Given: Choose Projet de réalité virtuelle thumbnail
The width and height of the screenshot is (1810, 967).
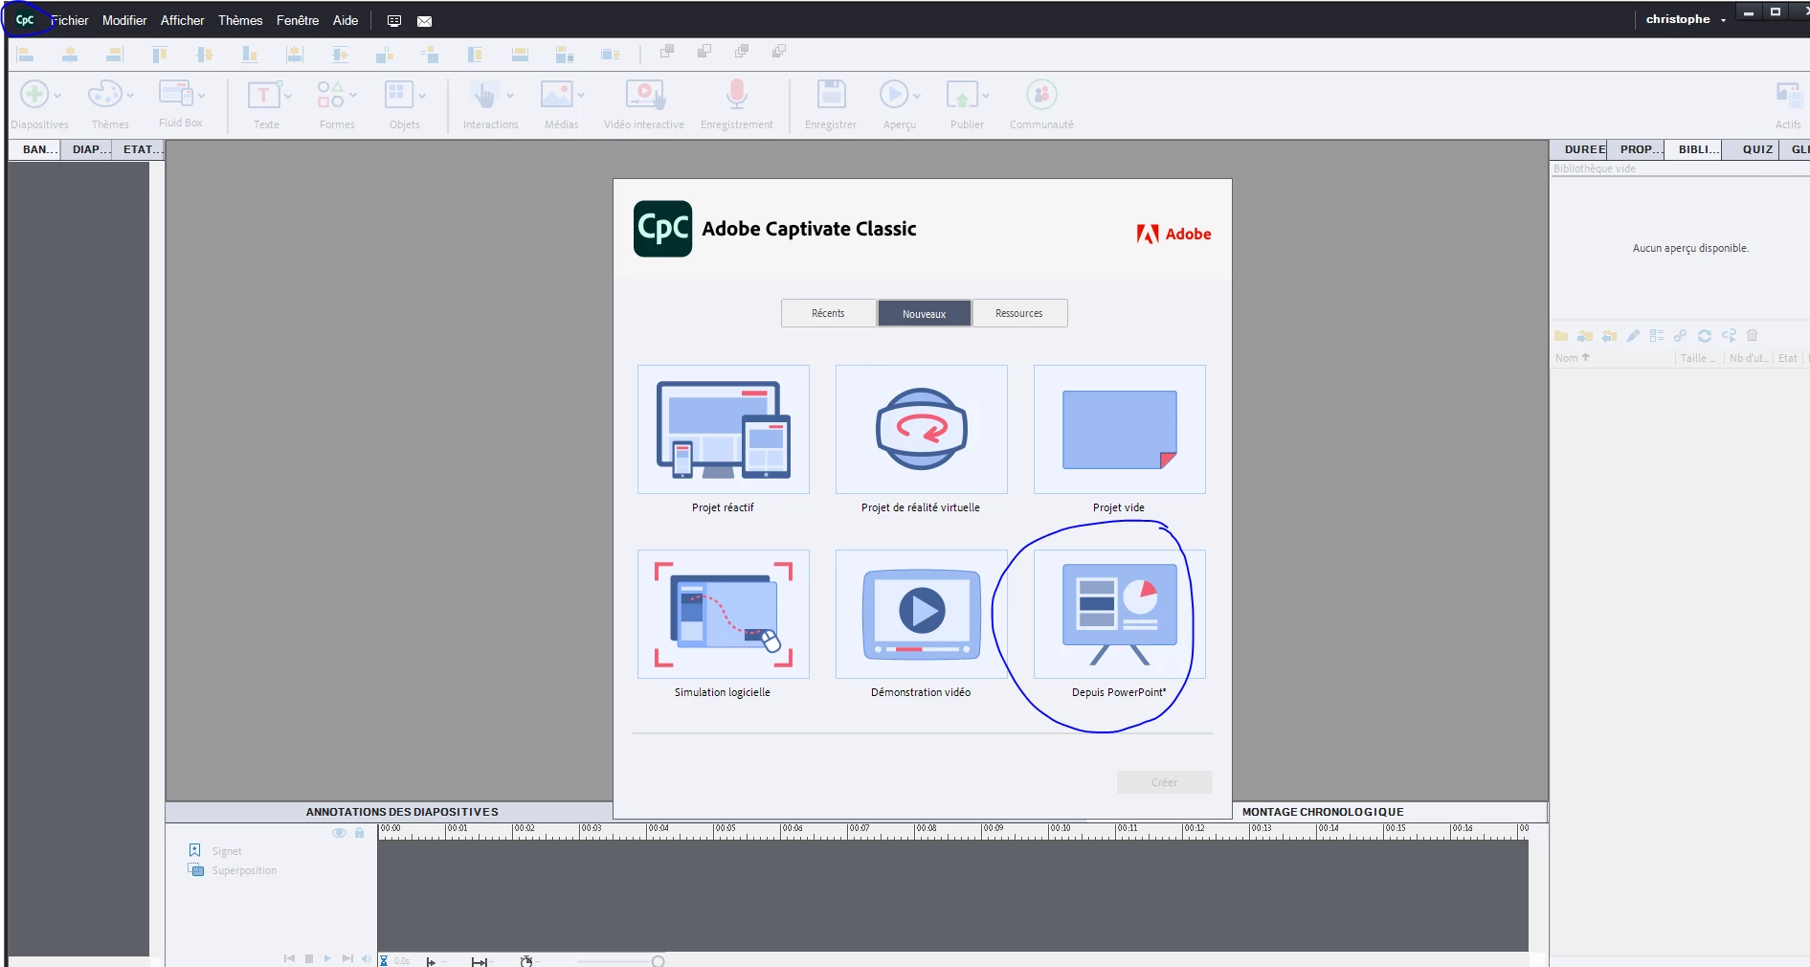Looking at the screenshot, I should (921, 429).
